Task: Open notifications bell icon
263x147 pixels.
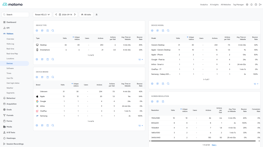Action: (251, 5)
